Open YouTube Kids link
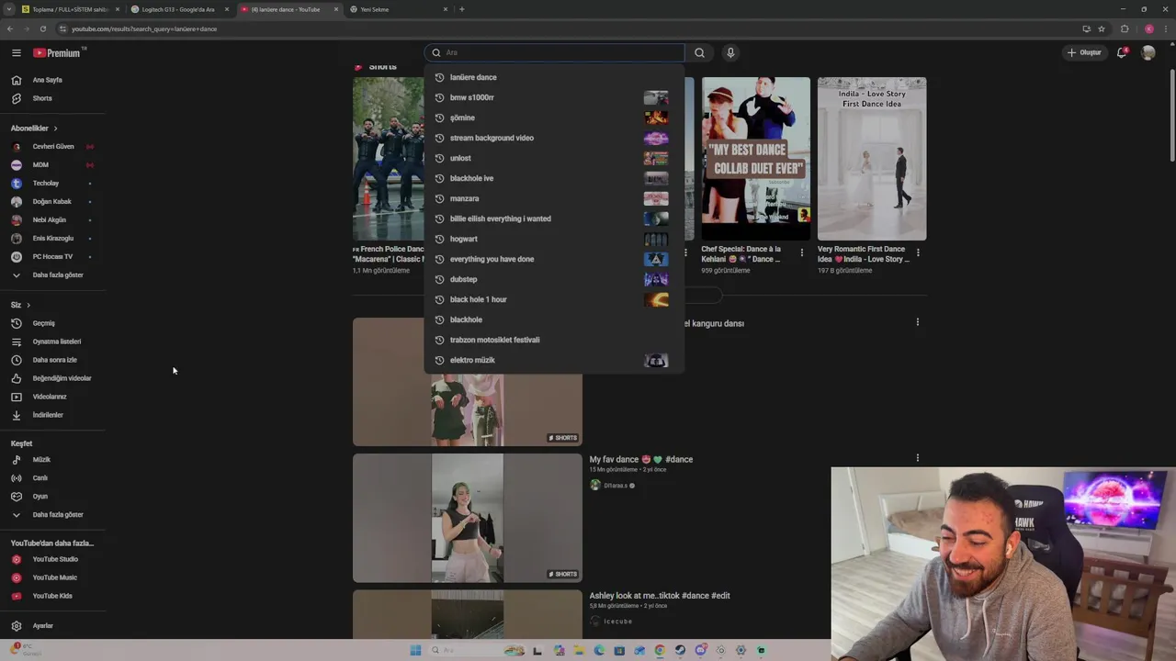 [52, 596]
